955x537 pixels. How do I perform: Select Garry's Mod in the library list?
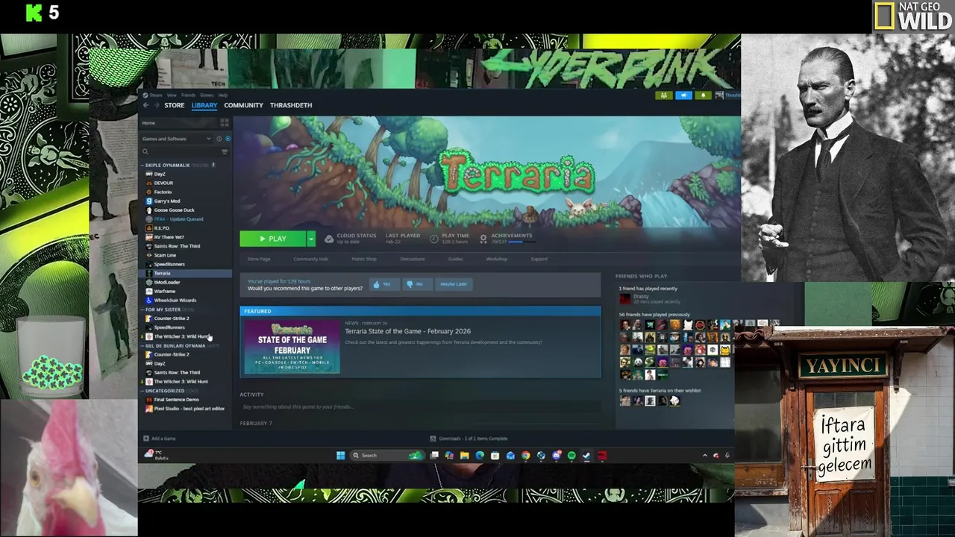166,201
